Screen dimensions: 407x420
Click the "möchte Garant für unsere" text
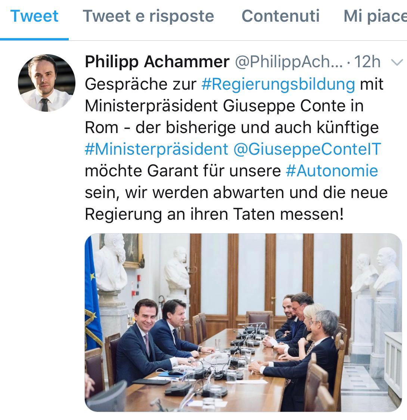click(x=183, y=171)
